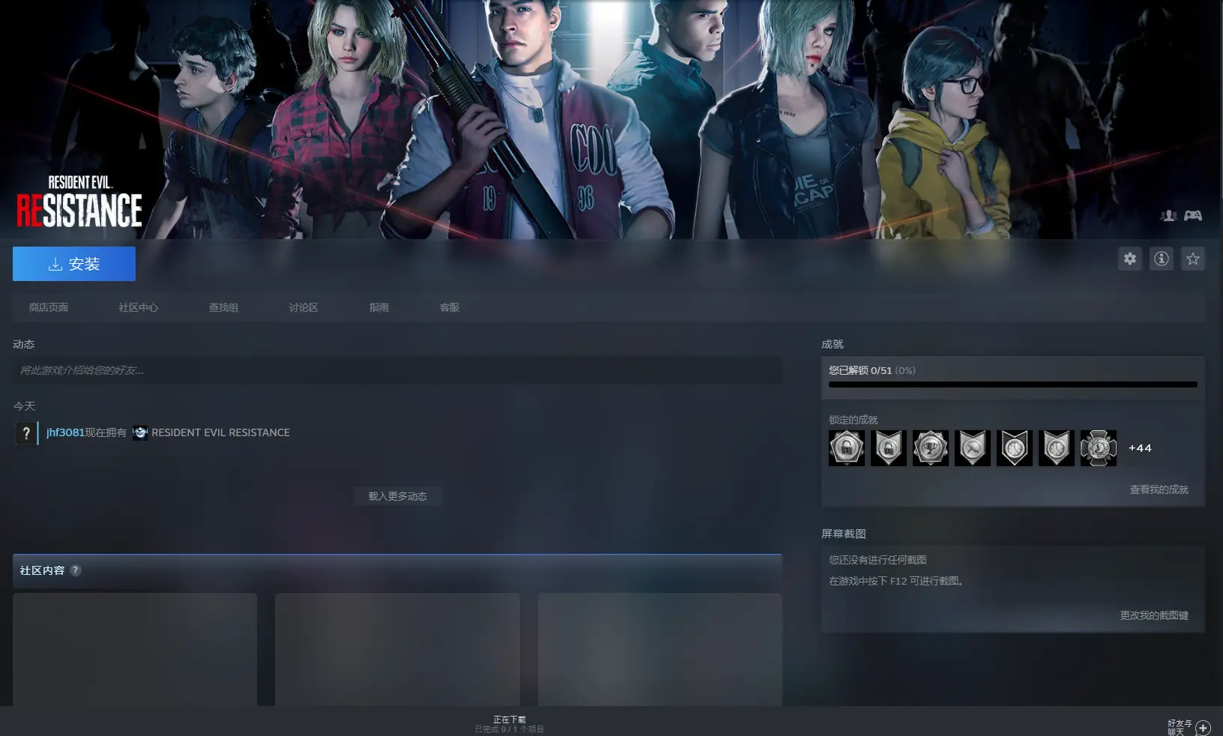Click fourth locked achievement shield badge
Viewport: 1223px width, 736px height.
tap(973, 448)
